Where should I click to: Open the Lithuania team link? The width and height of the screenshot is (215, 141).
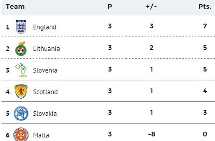coord(47,49)
